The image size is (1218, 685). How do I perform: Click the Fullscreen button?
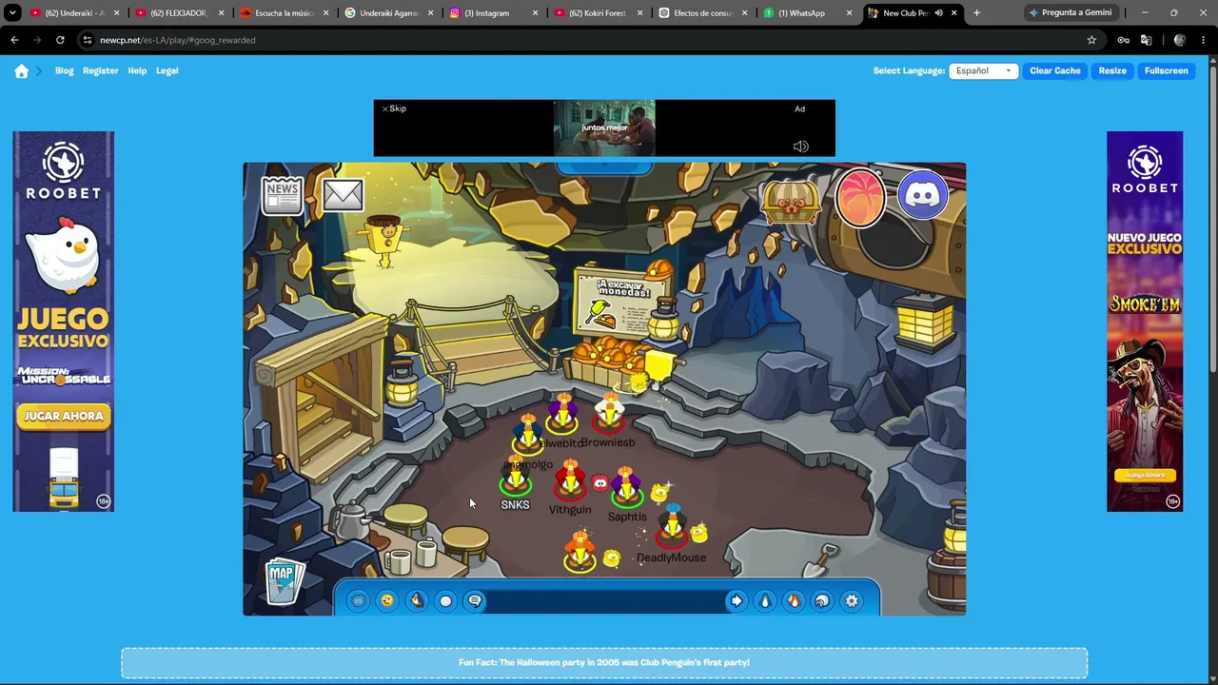[x=1167, y=71]
